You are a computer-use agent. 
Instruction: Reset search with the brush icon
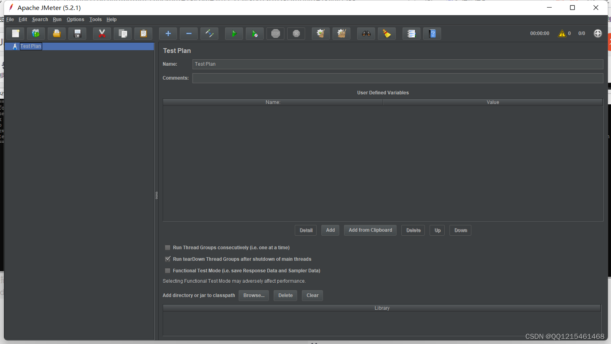coord(387,33)
